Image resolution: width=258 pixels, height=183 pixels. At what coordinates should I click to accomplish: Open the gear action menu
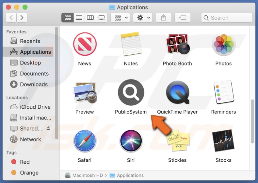click(x=143, y=17)
